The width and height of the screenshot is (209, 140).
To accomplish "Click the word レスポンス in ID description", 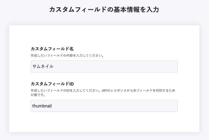I will coord(119,90).
